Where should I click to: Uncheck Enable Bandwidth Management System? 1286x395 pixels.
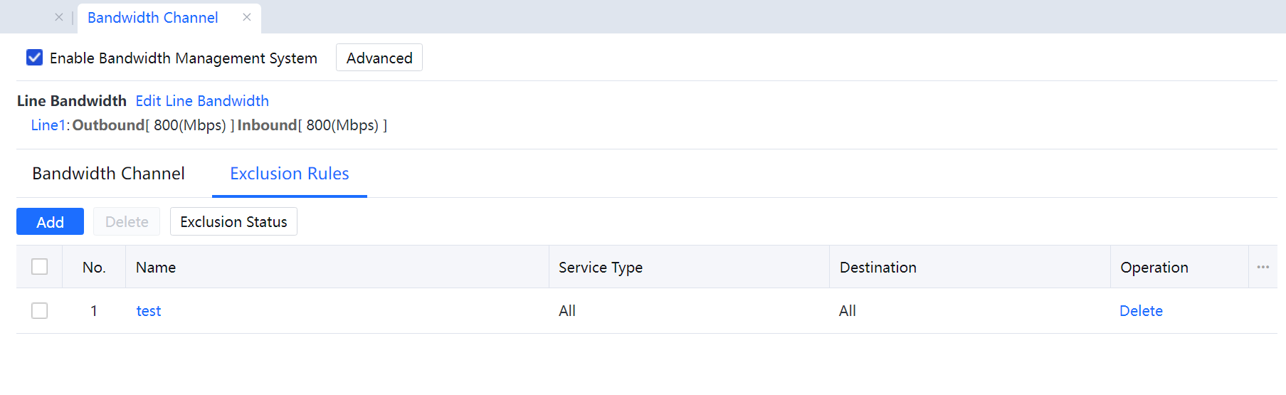(34, 58)
